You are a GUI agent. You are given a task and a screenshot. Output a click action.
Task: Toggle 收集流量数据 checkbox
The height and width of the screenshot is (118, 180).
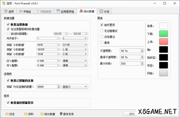pyautogui.click(x=8, y=25)
